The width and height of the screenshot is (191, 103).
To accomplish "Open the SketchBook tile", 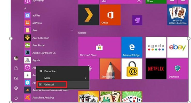I will (x=110, y=69).
